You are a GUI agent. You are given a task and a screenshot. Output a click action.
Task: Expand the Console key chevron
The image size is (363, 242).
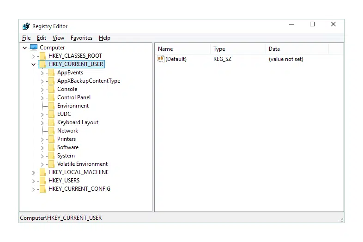(x=42, y=90)
